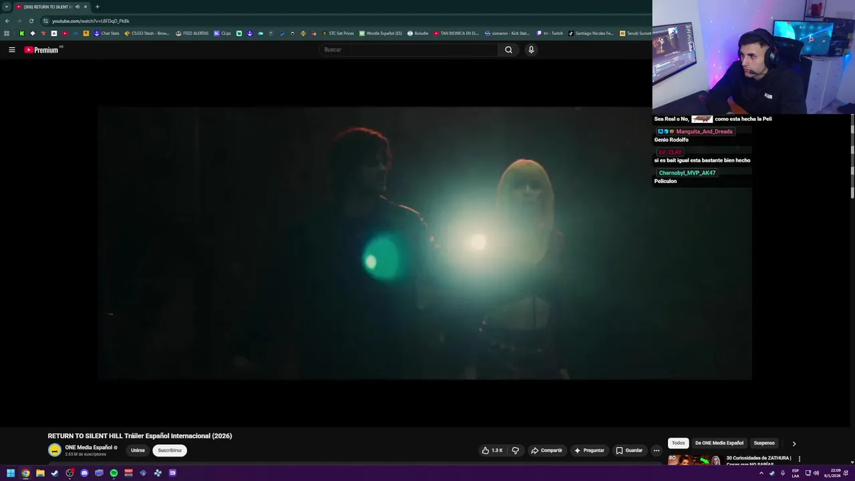
Task: Open File Explorer from the taskbar
Action: point(40,473)
